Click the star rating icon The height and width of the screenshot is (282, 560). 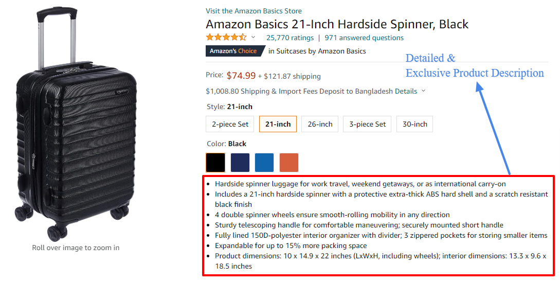point(226,38)
